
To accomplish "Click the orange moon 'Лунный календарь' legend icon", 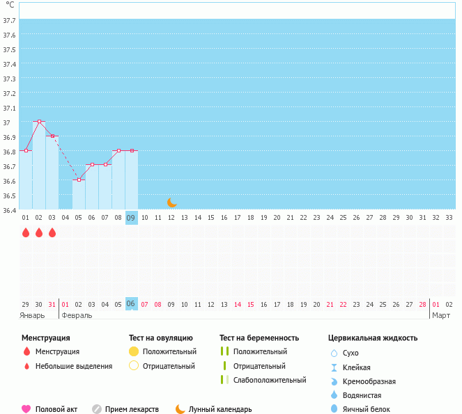I will 180,409.
